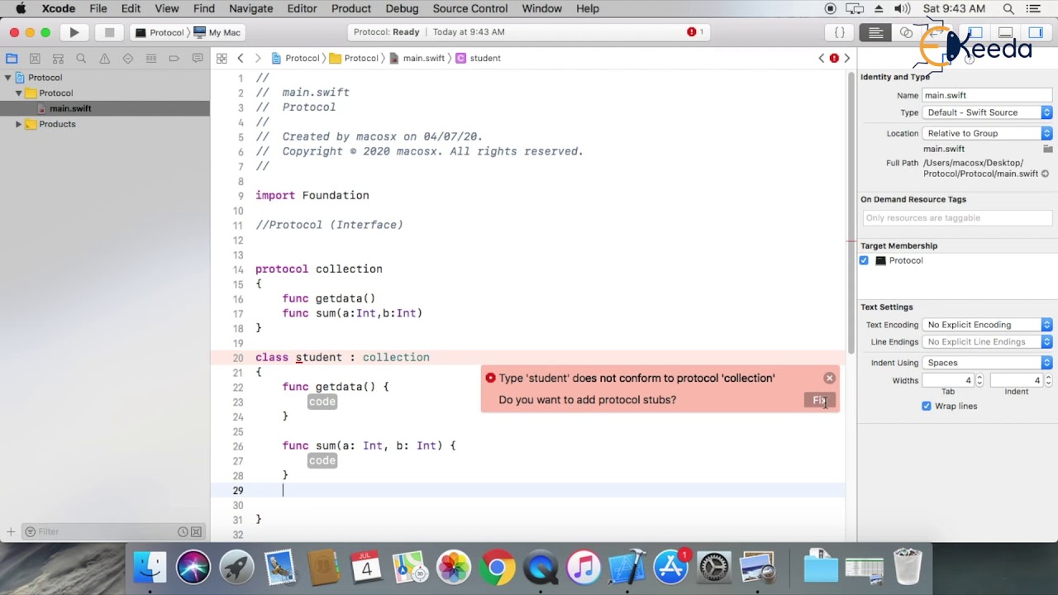Open the Line Endings dropdown

pyautogui.click(x=987, y=342)
